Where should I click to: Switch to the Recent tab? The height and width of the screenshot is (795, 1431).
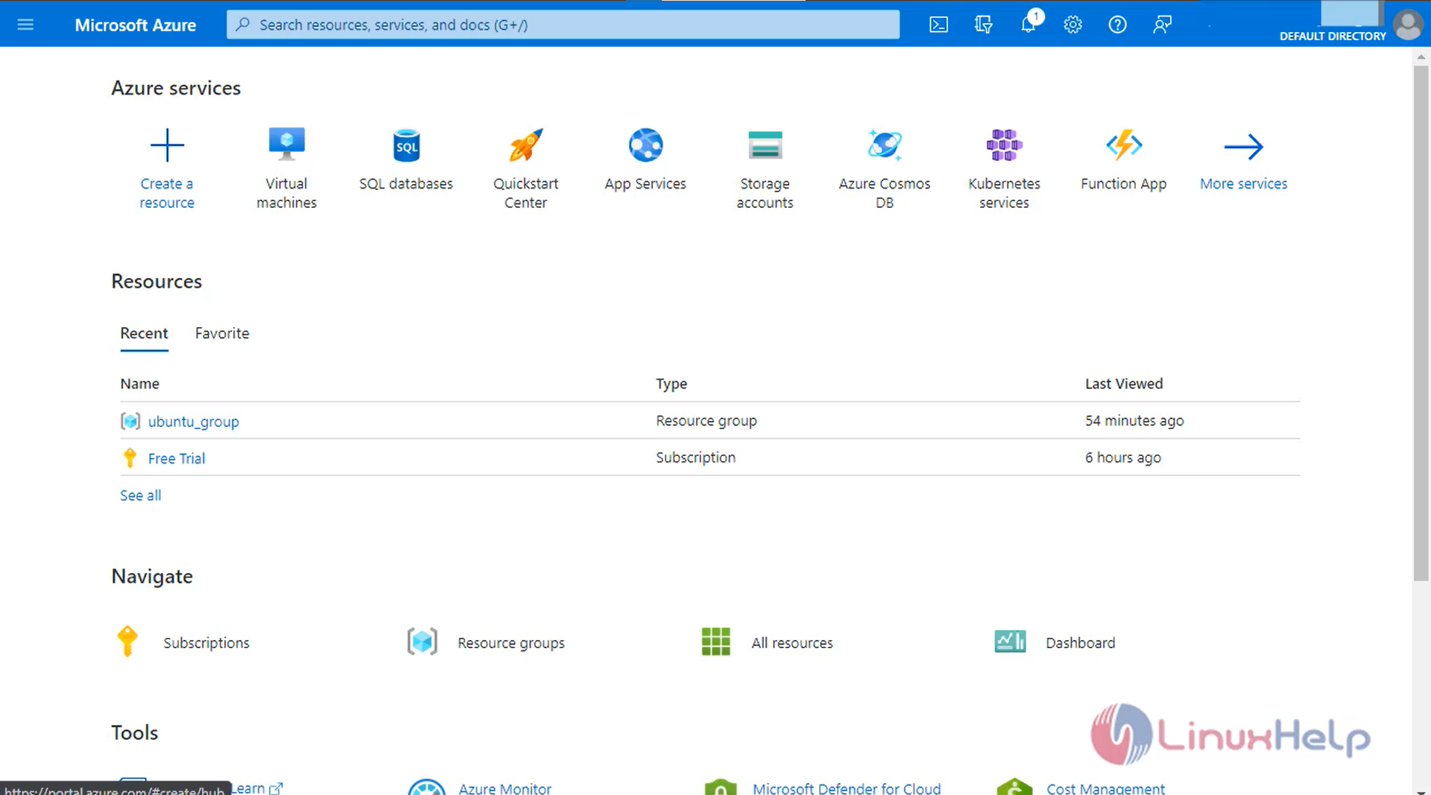coord(144,333)
